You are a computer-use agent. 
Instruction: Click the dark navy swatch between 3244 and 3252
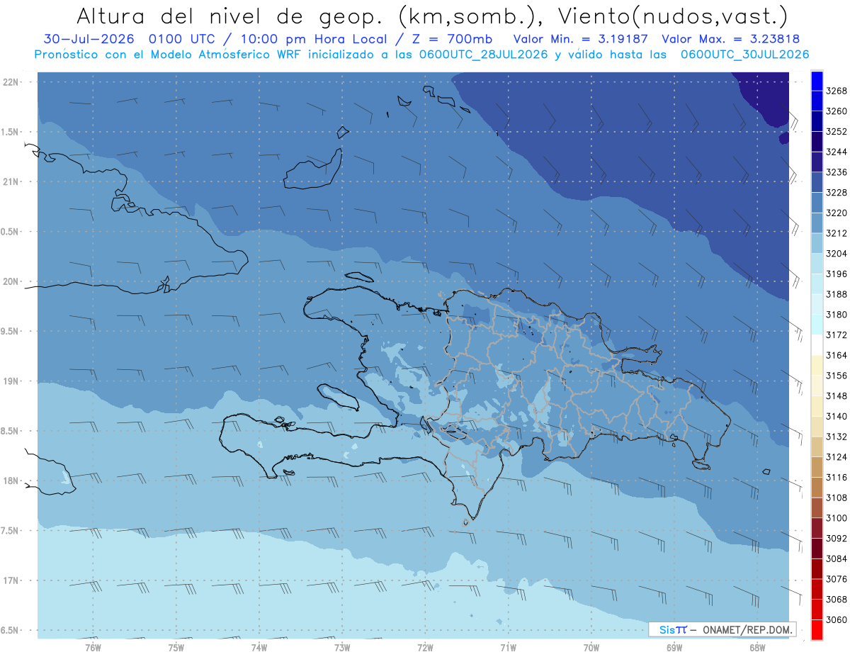point(817,142)
